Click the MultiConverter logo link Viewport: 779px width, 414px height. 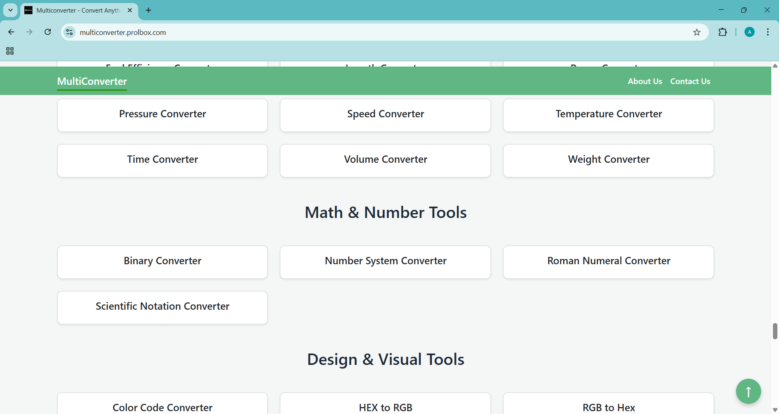pos(92,81)
